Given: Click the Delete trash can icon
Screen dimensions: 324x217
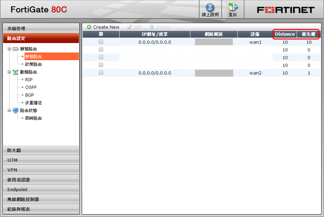Looking at the screenshot, I should click(152, 27).
